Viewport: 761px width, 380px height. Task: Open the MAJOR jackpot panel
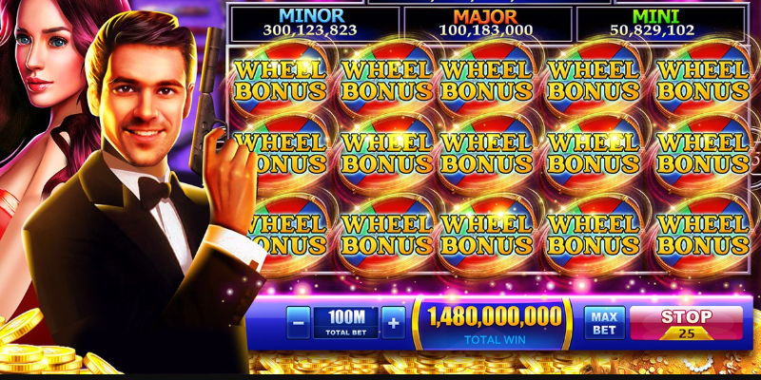coord(487,24)
